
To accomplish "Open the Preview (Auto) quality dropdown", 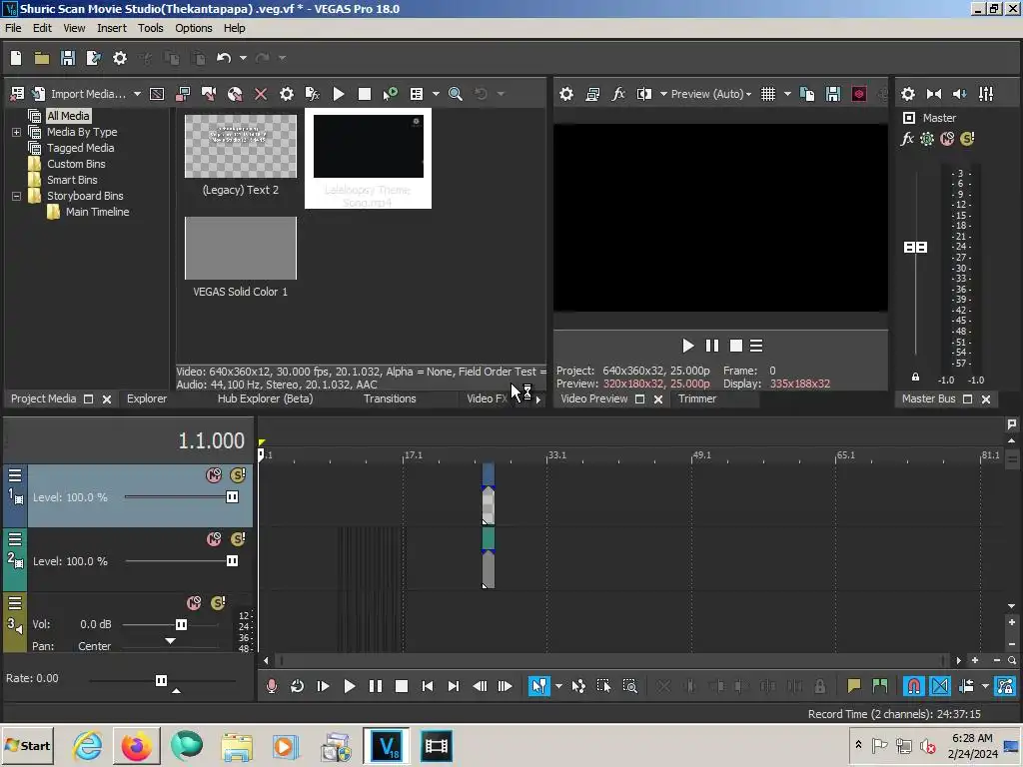I will pos(711,94).
